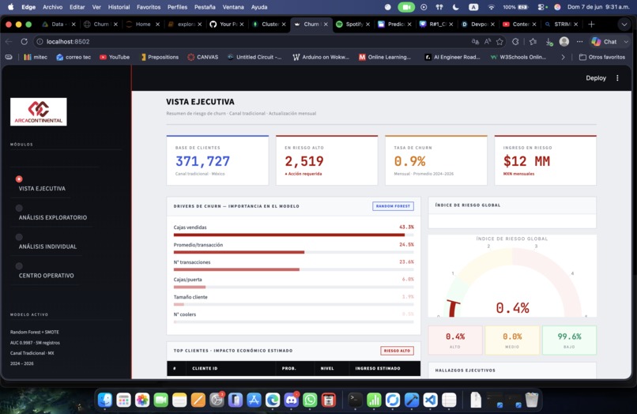Open the Terminal icon in the dock
This screenshot has height=414, width=637.
(x=355, y=401)
